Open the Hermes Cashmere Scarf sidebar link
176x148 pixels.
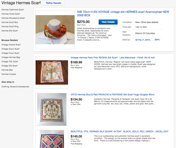click(x=12, y=10)
